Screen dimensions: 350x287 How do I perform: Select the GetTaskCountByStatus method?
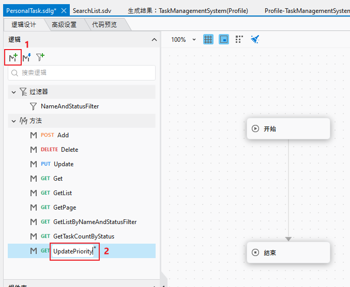pyautogui.click(x=84, y=236)
